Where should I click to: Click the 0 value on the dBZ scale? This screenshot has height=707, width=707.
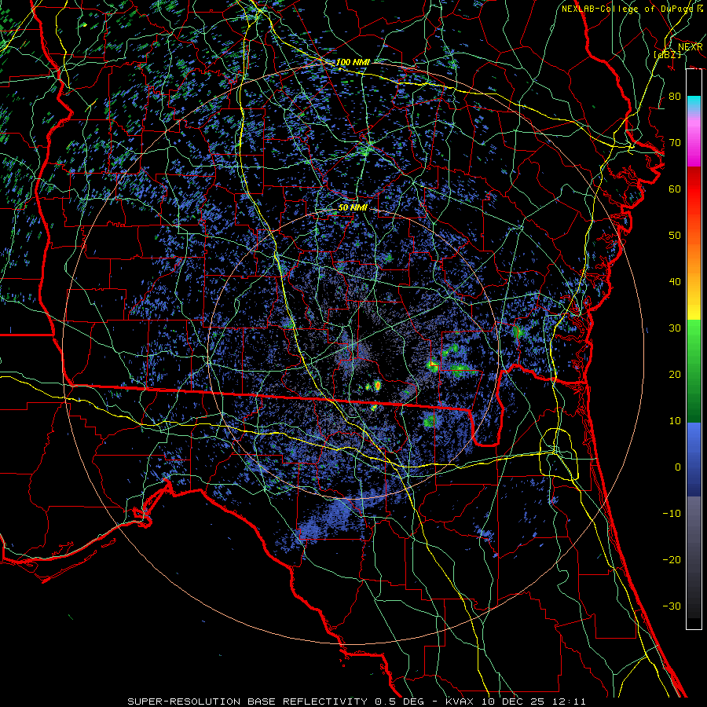(x=678, y=467)
